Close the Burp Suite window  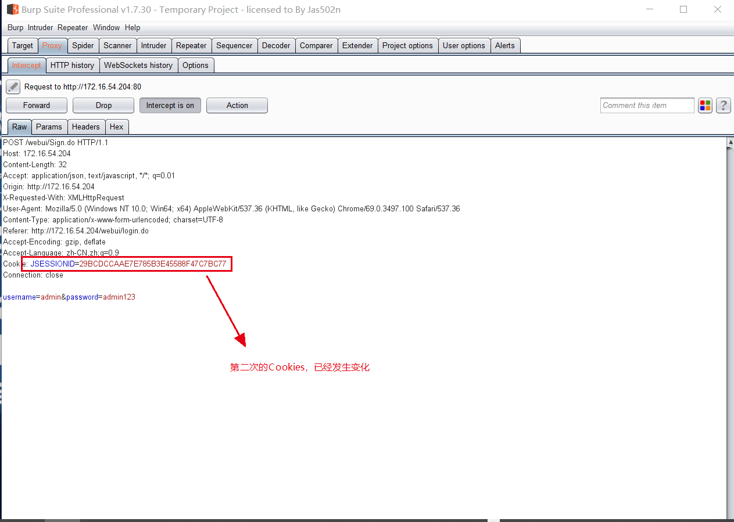tap(718, 9)
